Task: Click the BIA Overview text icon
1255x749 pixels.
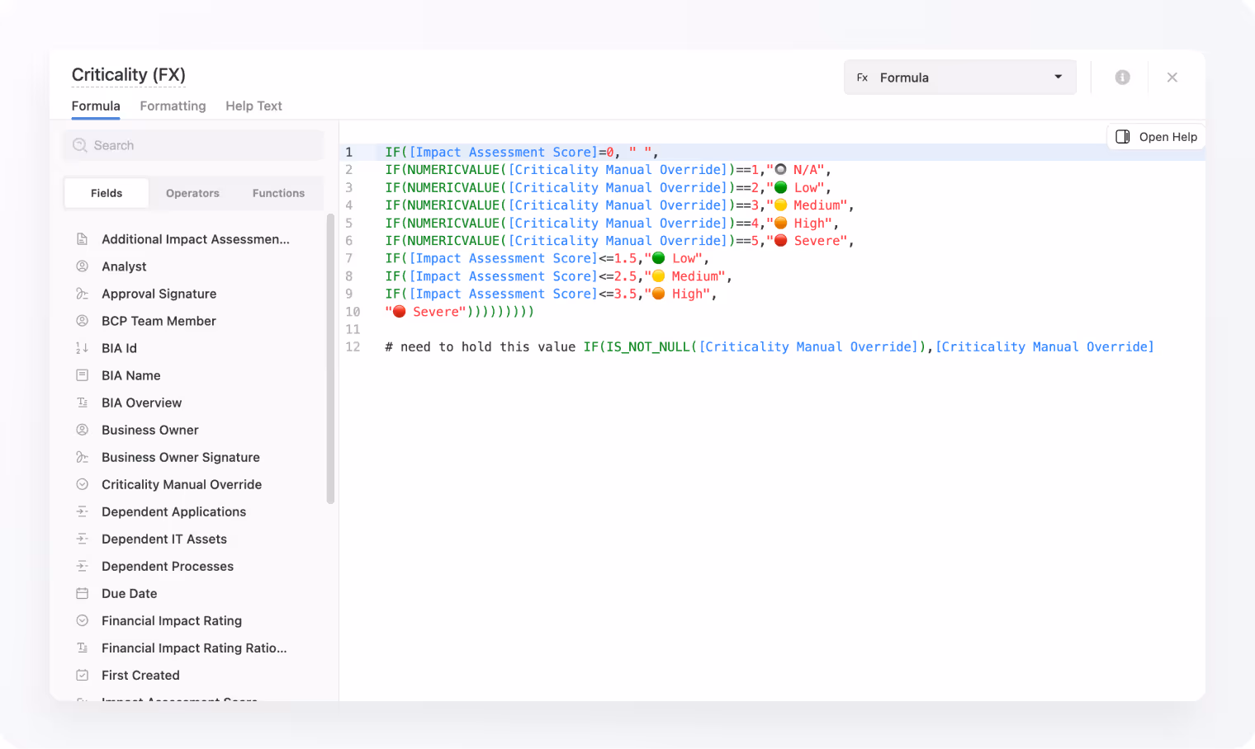Action: (82, 403)
